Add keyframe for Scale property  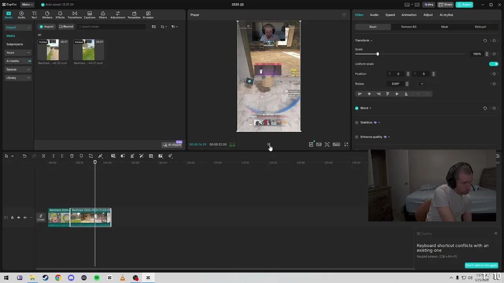494,54
